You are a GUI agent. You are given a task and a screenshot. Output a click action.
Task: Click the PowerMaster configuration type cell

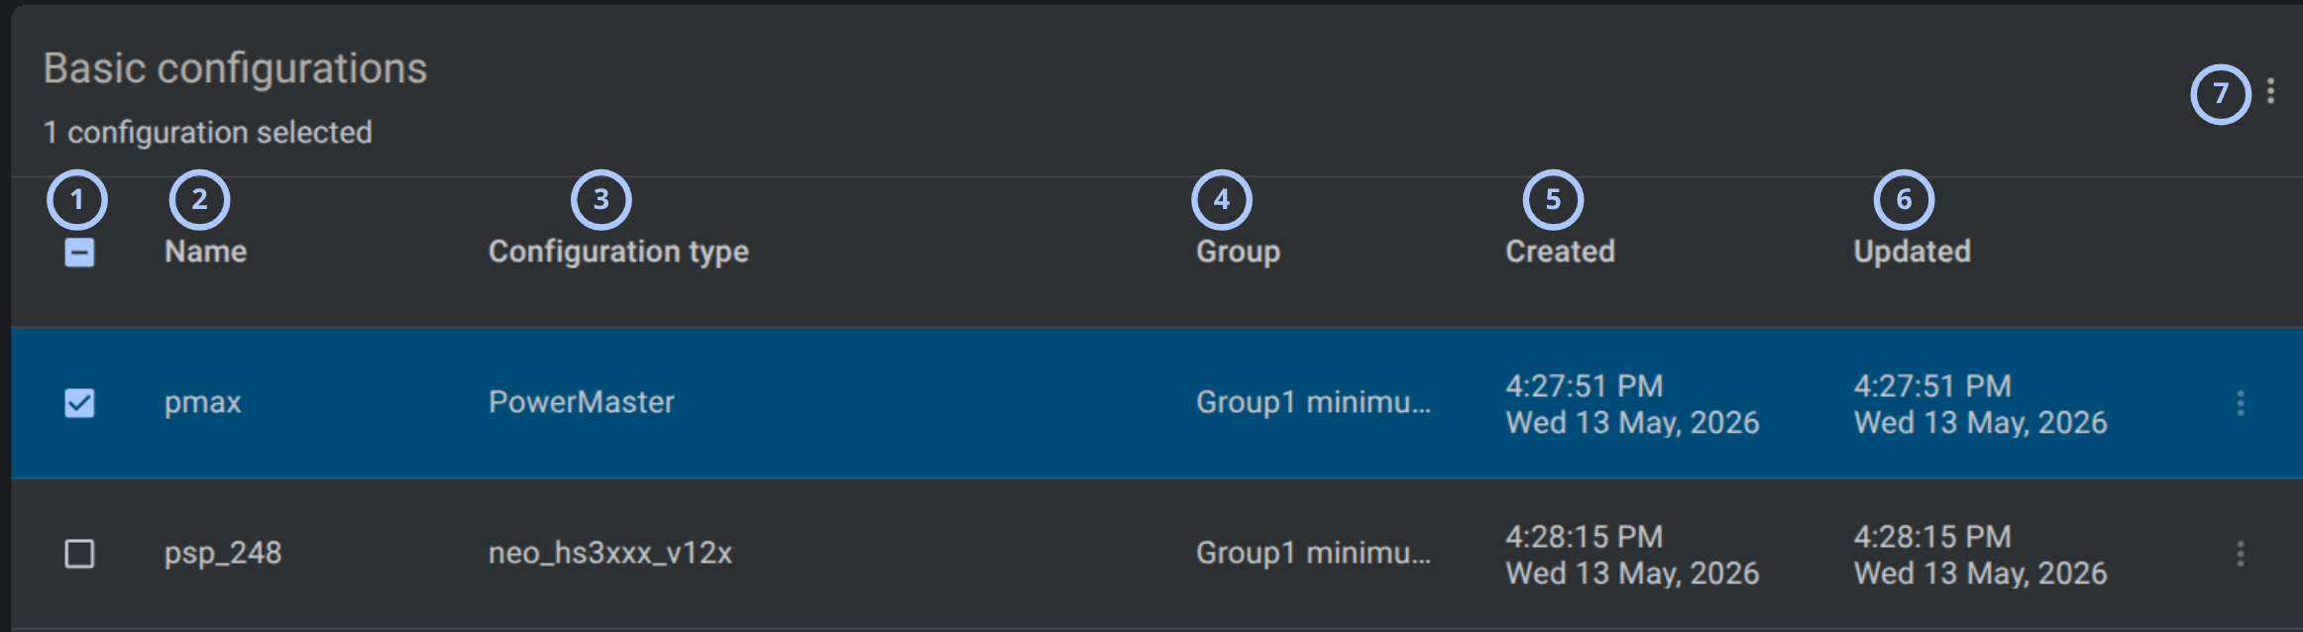click(x=582, y=402)
